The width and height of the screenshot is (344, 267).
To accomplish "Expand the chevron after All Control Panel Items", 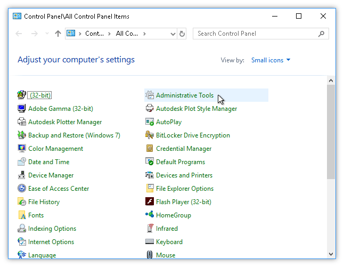I will point(144,34).
